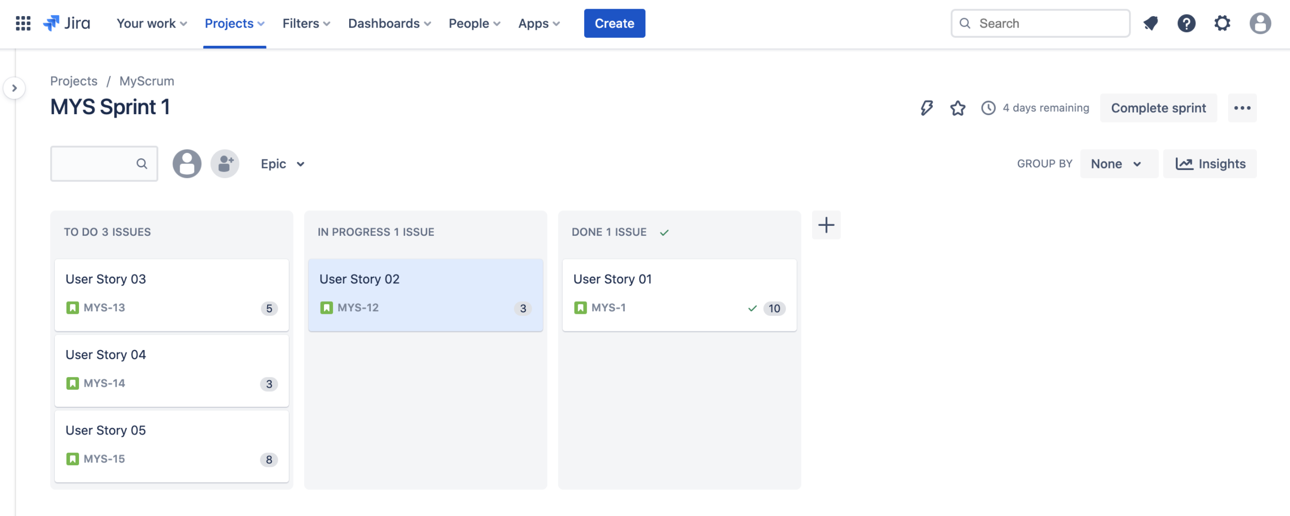This screenshot has width=1290, height=516.
Task: Star this board as favorite
Action: click(957, 108)
